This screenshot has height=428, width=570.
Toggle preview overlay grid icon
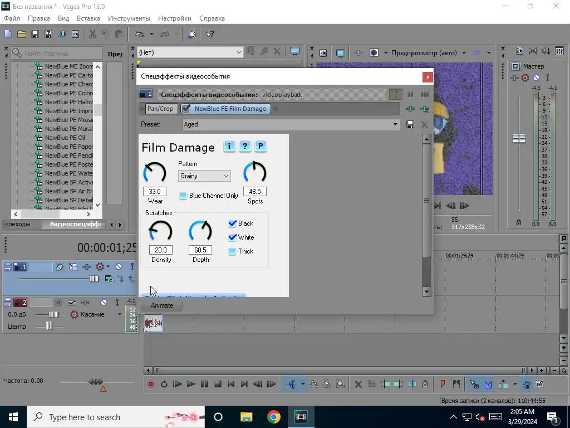click(477, 53)
